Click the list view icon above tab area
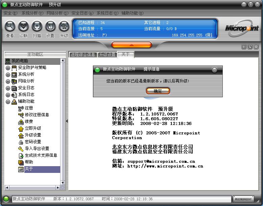 point(244,47)
